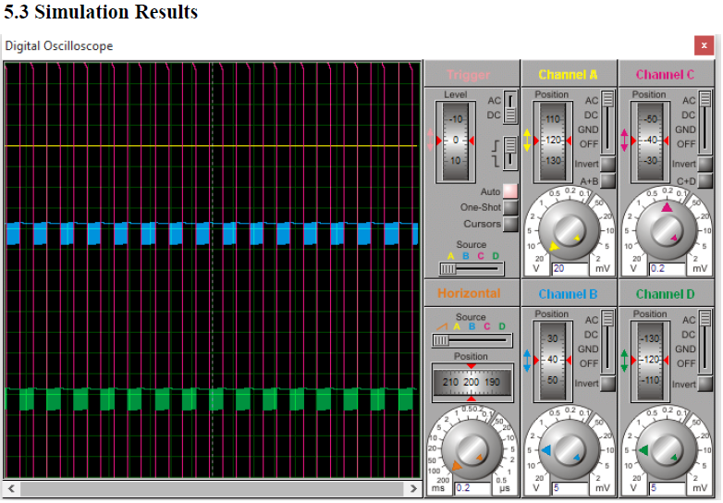Click the Trigger Level thumbwheel

click(456, 140)
